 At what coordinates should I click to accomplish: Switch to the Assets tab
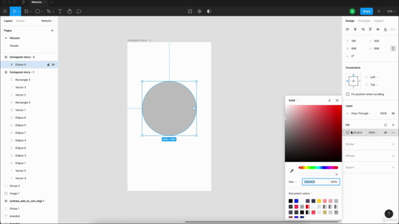pyautogui.click(x=21, y=21)
